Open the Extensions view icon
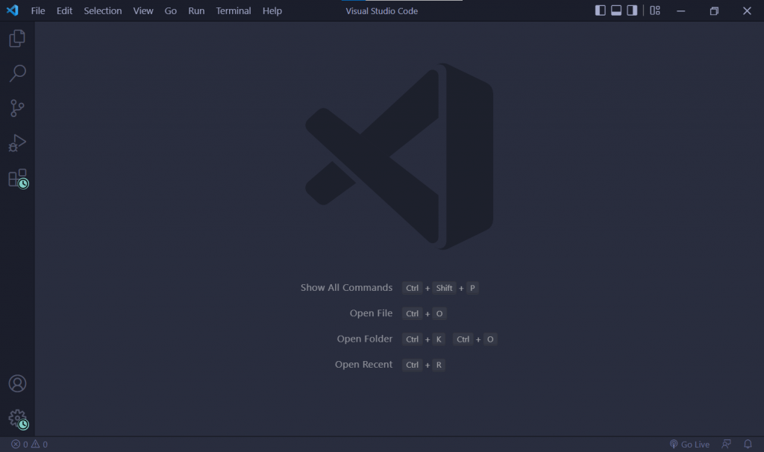764x452 pixels. point(18,178)
